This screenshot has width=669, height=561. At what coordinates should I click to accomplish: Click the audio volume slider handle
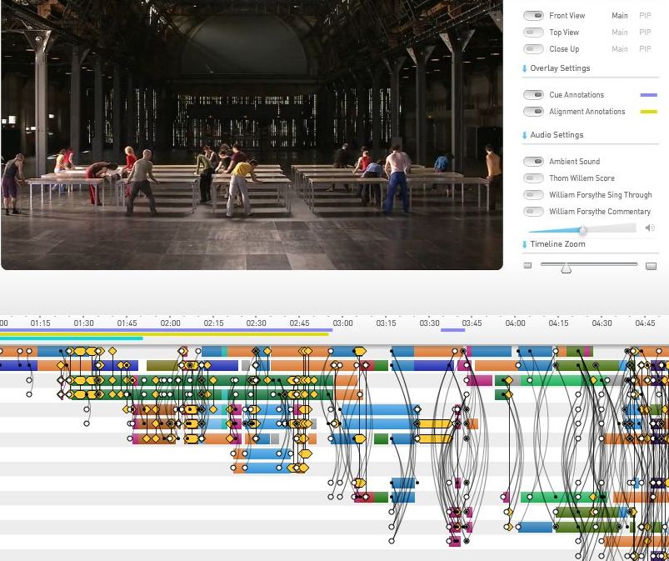coord(582,230)
